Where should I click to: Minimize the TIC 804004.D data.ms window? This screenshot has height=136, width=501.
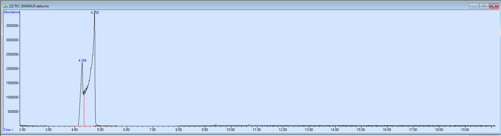point(474,6)
